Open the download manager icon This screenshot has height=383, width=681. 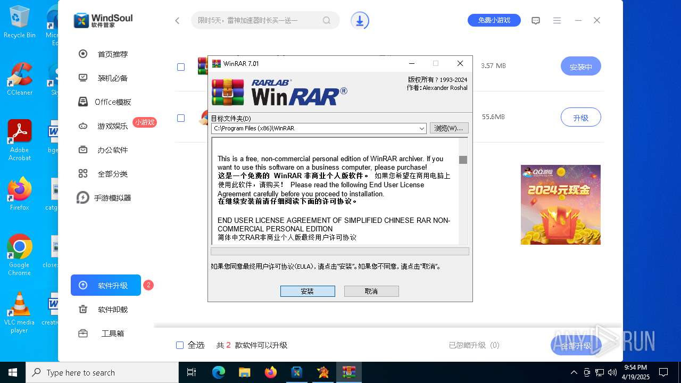[x=360, y=21]
